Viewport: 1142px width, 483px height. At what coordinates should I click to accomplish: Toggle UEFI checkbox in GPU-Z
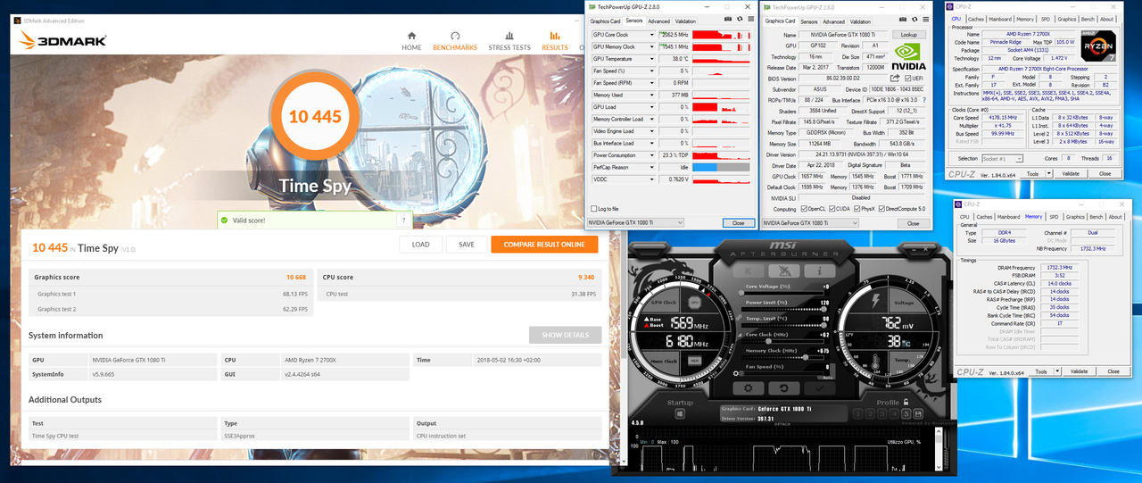pos(907,79)
